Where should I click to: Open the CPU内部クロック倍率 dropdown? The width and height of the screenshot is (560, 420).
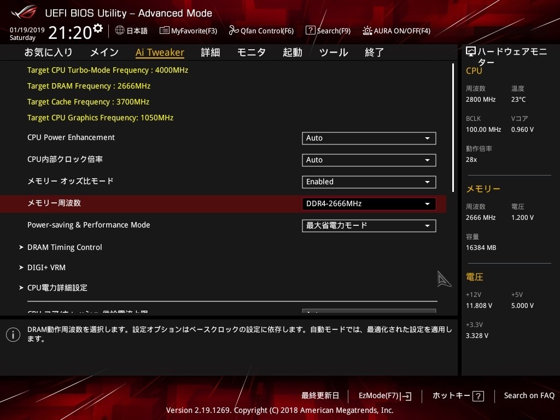(x=369, y=160)
